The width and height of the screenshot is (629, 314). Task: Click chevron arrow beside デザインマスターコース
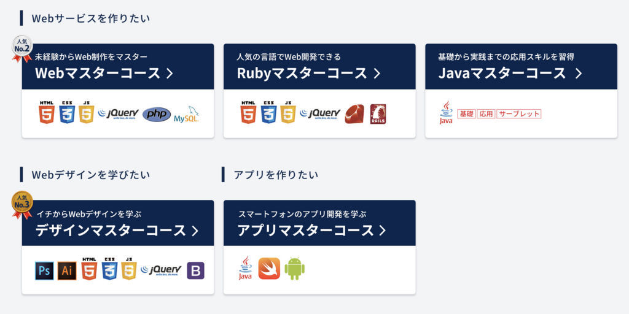pos(195,231)
